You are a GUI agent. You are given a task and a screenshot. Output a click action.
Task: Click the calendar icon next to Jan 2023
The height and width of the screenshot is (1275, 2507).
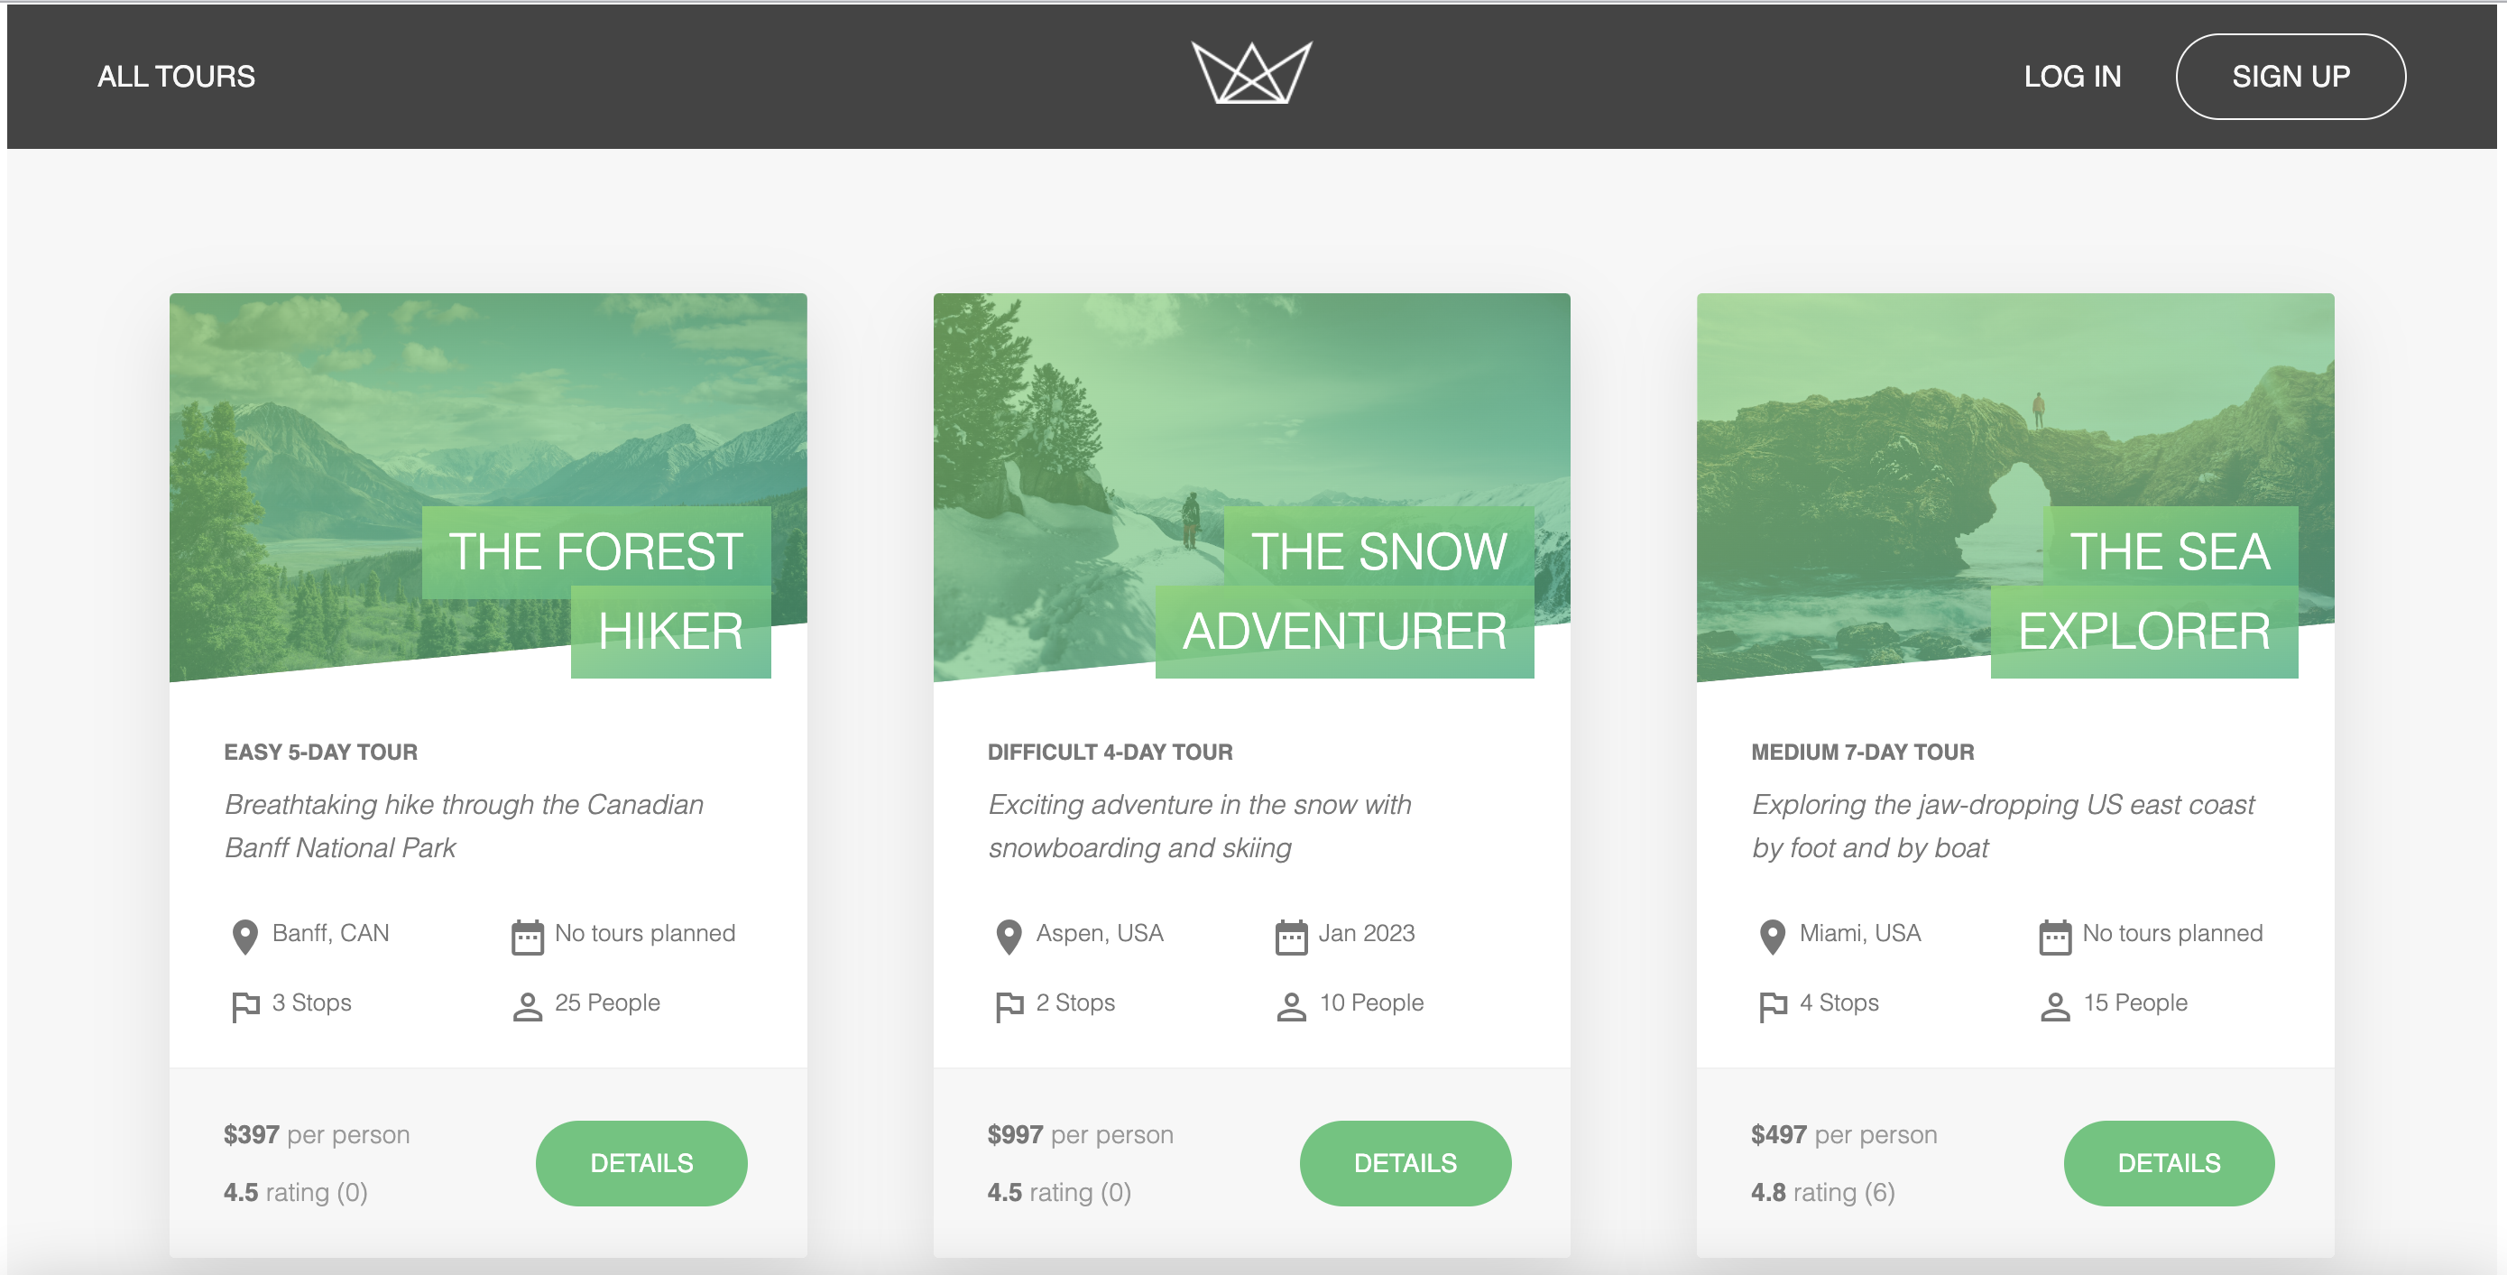point(1290,937)
